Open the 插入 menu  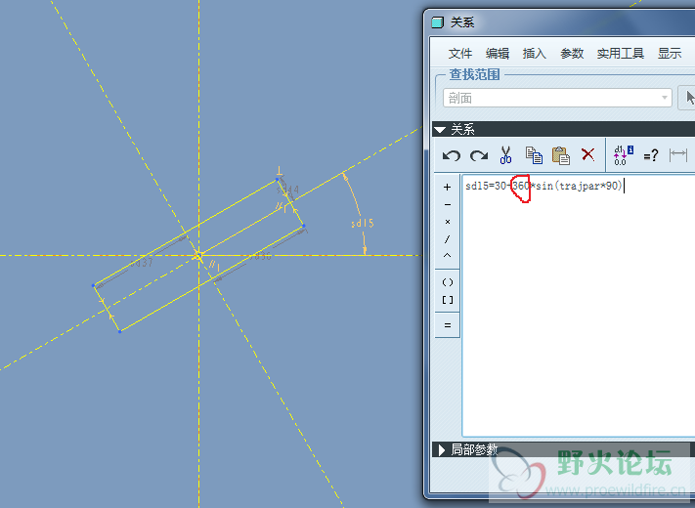click(534, 54)
